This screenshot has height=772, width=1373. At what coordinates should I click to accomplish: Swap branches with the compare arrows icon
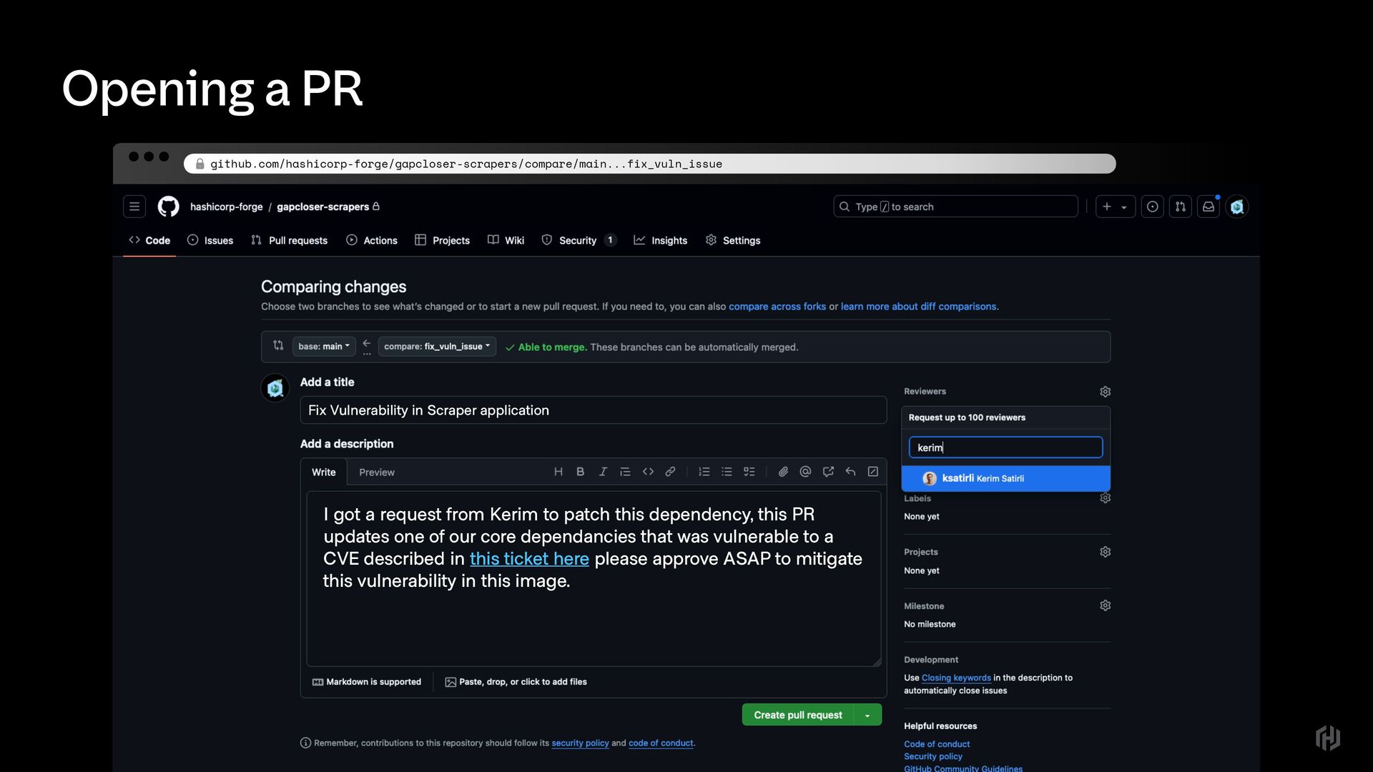(x=278, y=346)
